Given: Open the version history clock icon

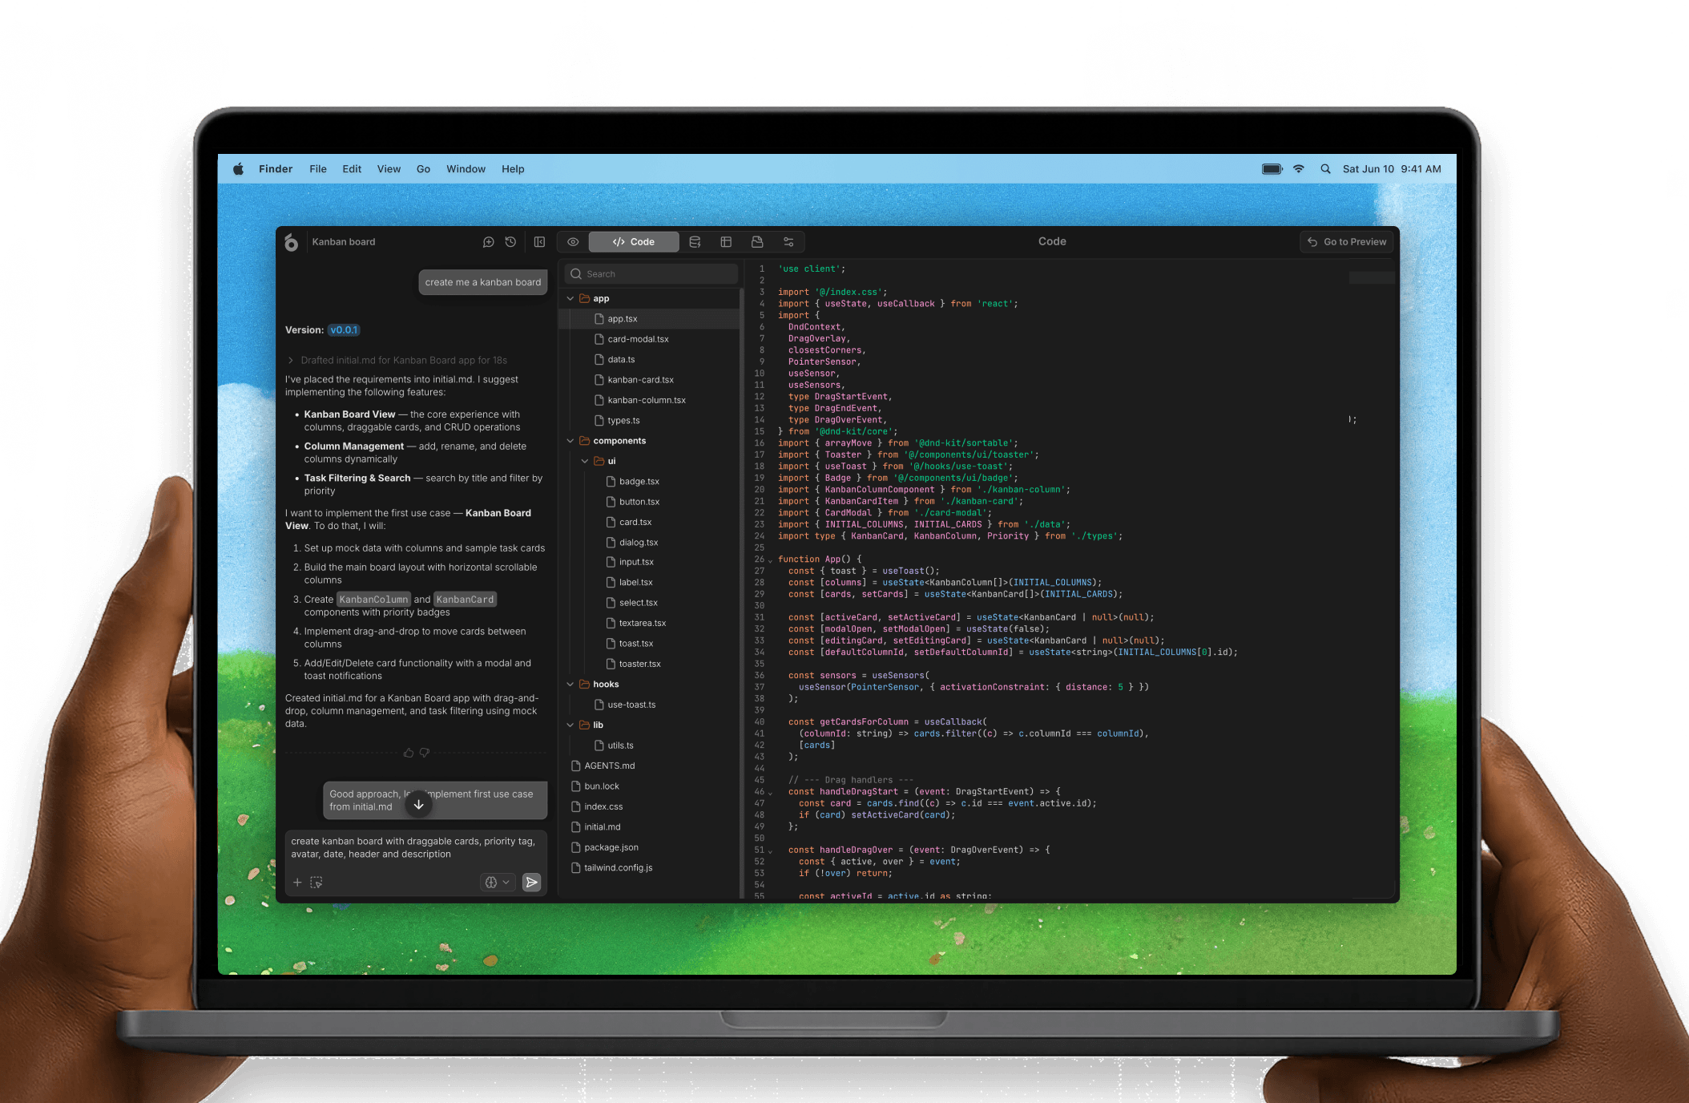Looking at the screenshot, I should (510, 242).
